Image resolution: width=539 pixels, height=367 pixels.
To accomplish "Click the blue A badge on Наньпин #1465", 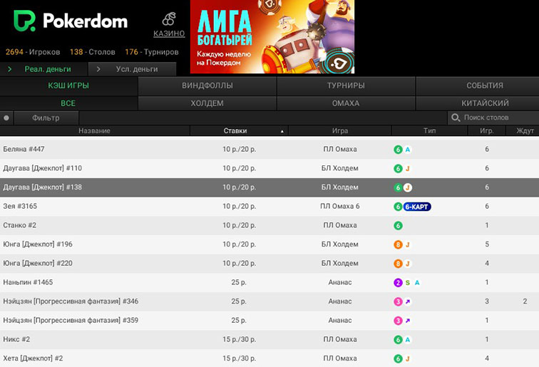I will pos(417,283).
